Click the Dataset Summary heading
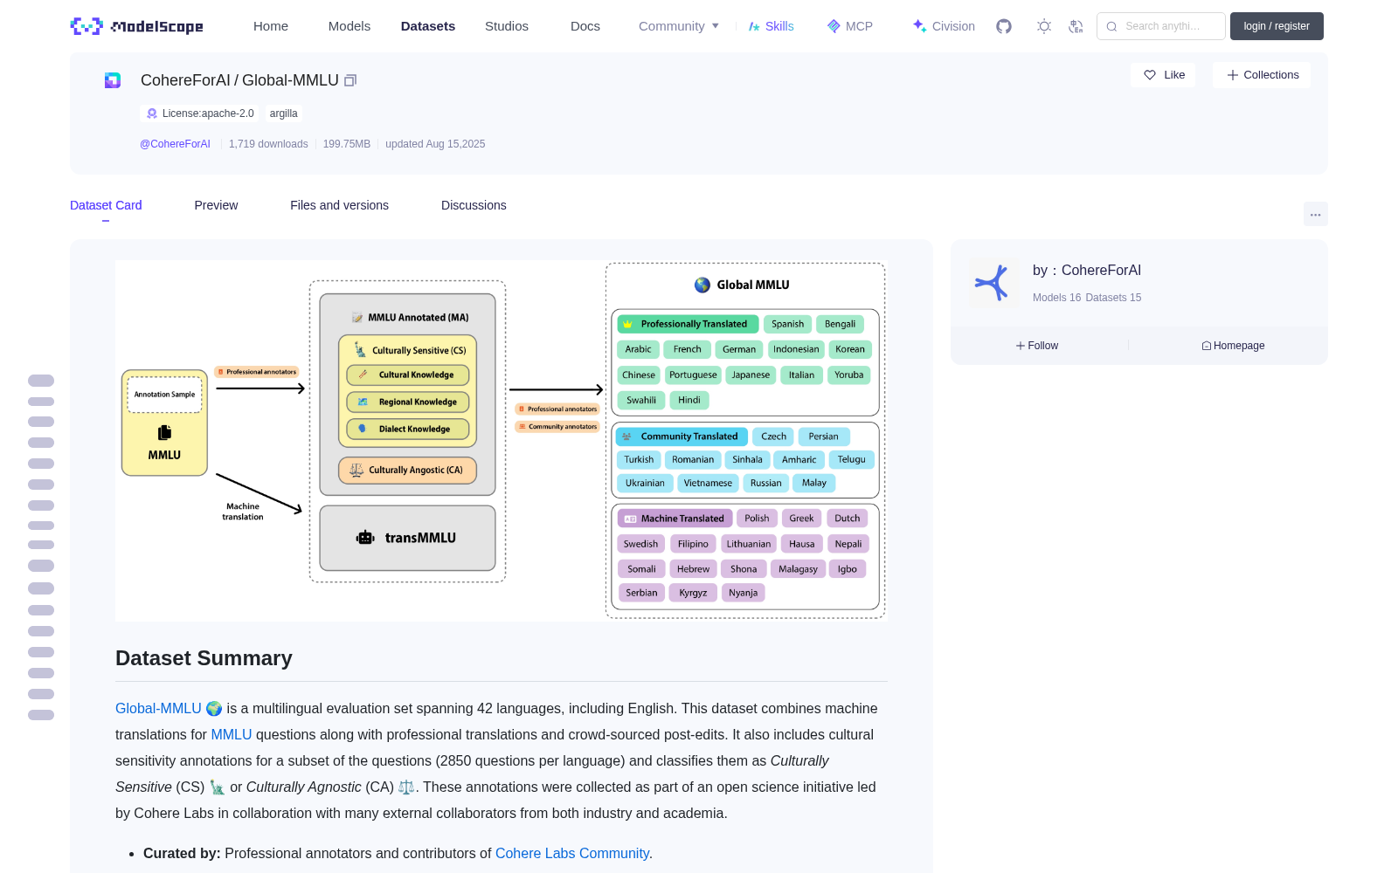The image size is (1398, 873). coord(204,658)
